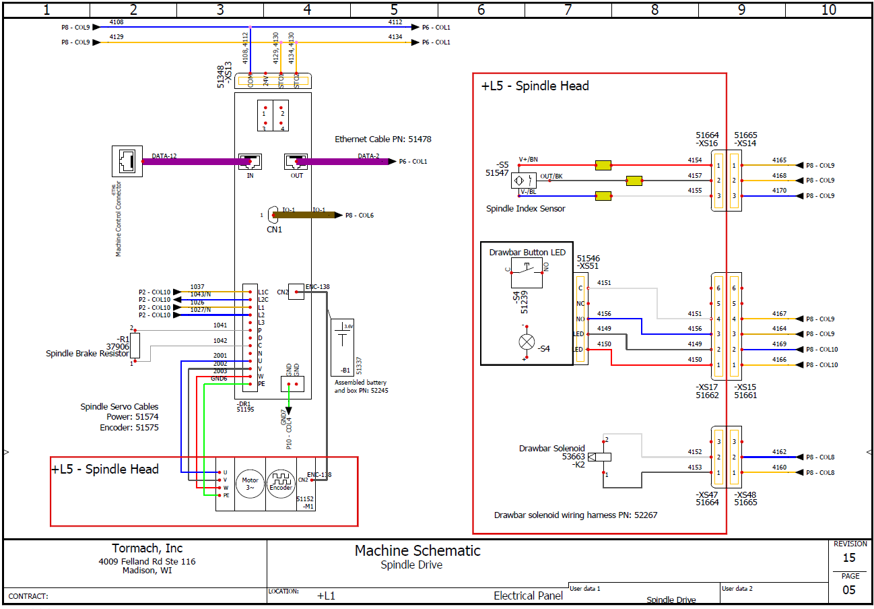Click the Spindle Brake Resistor -R1 symbol
Image resolution: width=874 pixels, height=609 pixels.
click(135, 346)
